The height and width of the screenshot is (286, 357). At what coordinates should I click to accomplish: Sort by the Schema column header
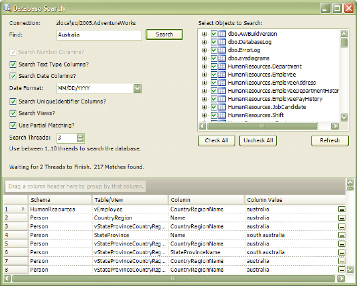click(x=60, y=200)
